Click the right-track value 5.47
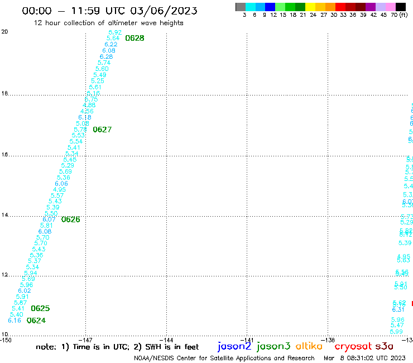413x363 pixels. pyautogui.click(x=397, y=325)
